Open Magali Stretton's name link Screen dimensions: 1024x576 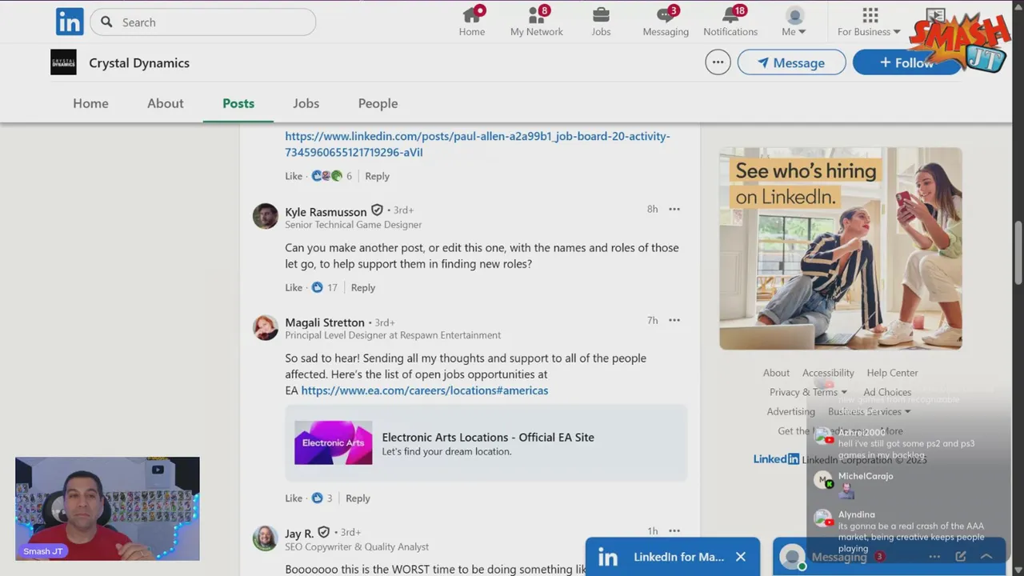coord(325,322)
